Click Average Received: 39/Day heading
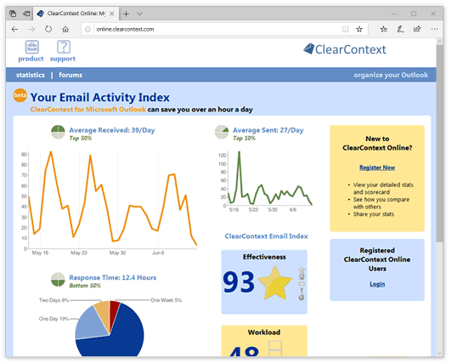Screen dimensions: 452x364 tap(112, 130)
